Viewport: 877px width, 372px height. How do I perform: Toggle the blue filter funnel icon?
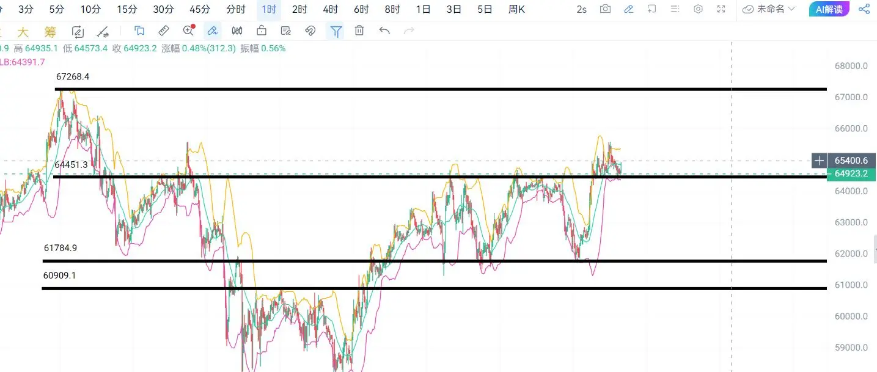coord(336,31)
